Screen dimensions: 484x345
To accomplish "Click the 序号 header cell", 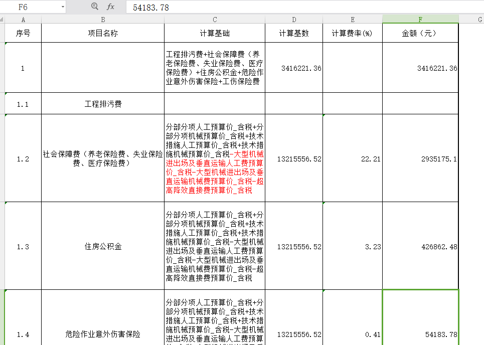I will pyautogui.click(x=23, y=33).
